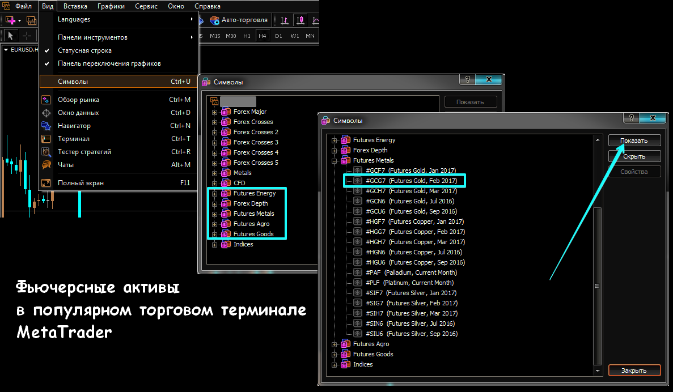Select the arrow cursor tool
Viewport: 673px width, 392px height.
click(x=11, y=36)
